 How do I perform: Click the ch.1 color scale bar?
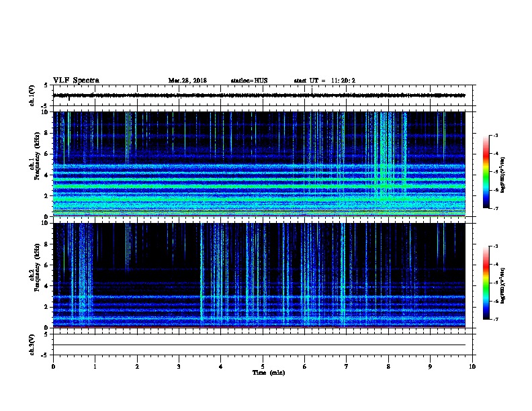point(486,172)
